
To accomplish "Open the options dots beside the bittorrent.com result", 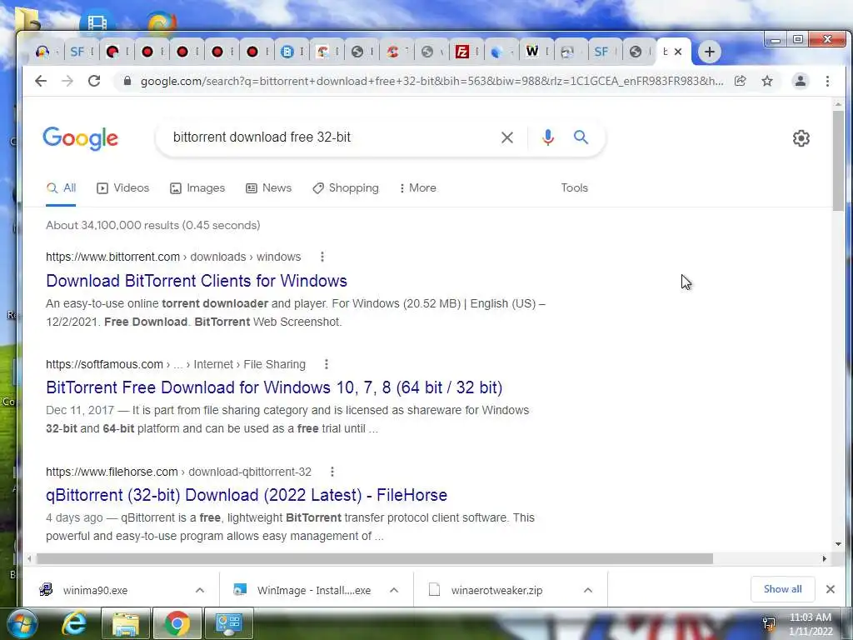I will tap(322, 257).
